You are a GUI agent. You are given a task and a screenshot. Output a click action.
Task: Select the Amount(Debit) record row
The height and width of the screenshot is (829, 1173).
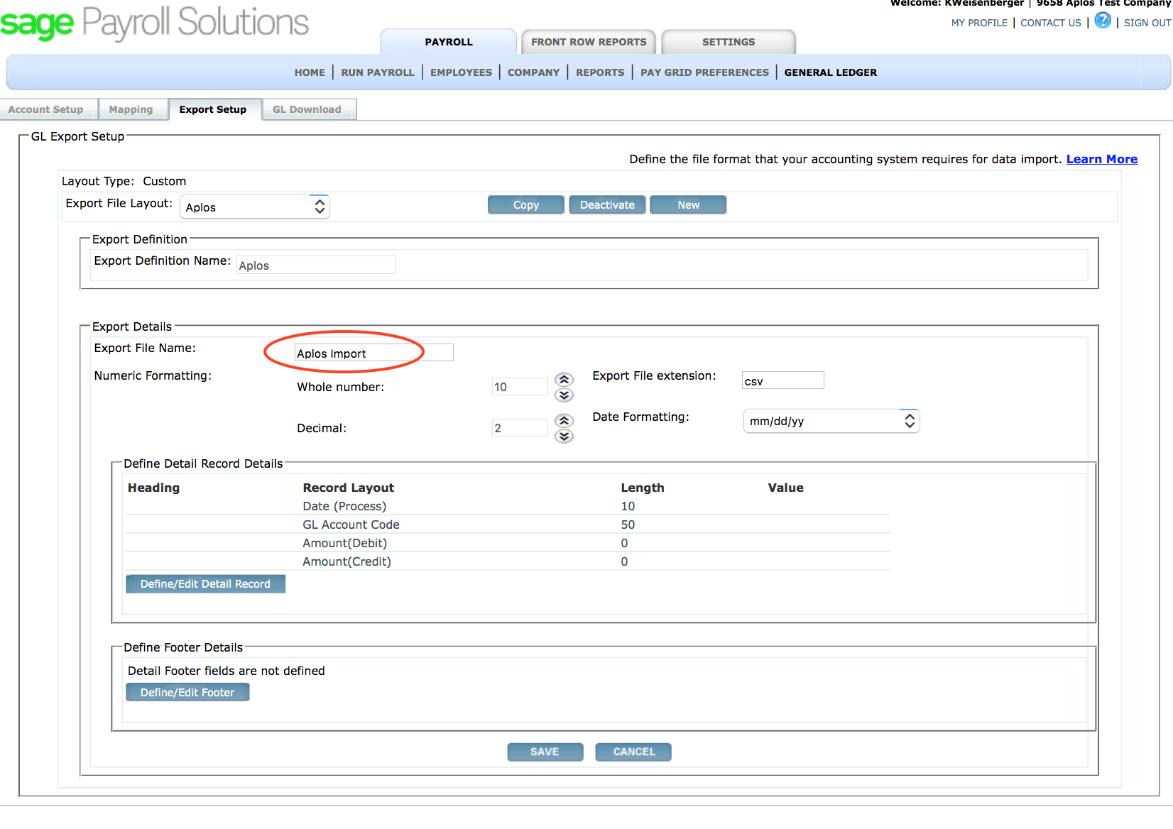507,543
